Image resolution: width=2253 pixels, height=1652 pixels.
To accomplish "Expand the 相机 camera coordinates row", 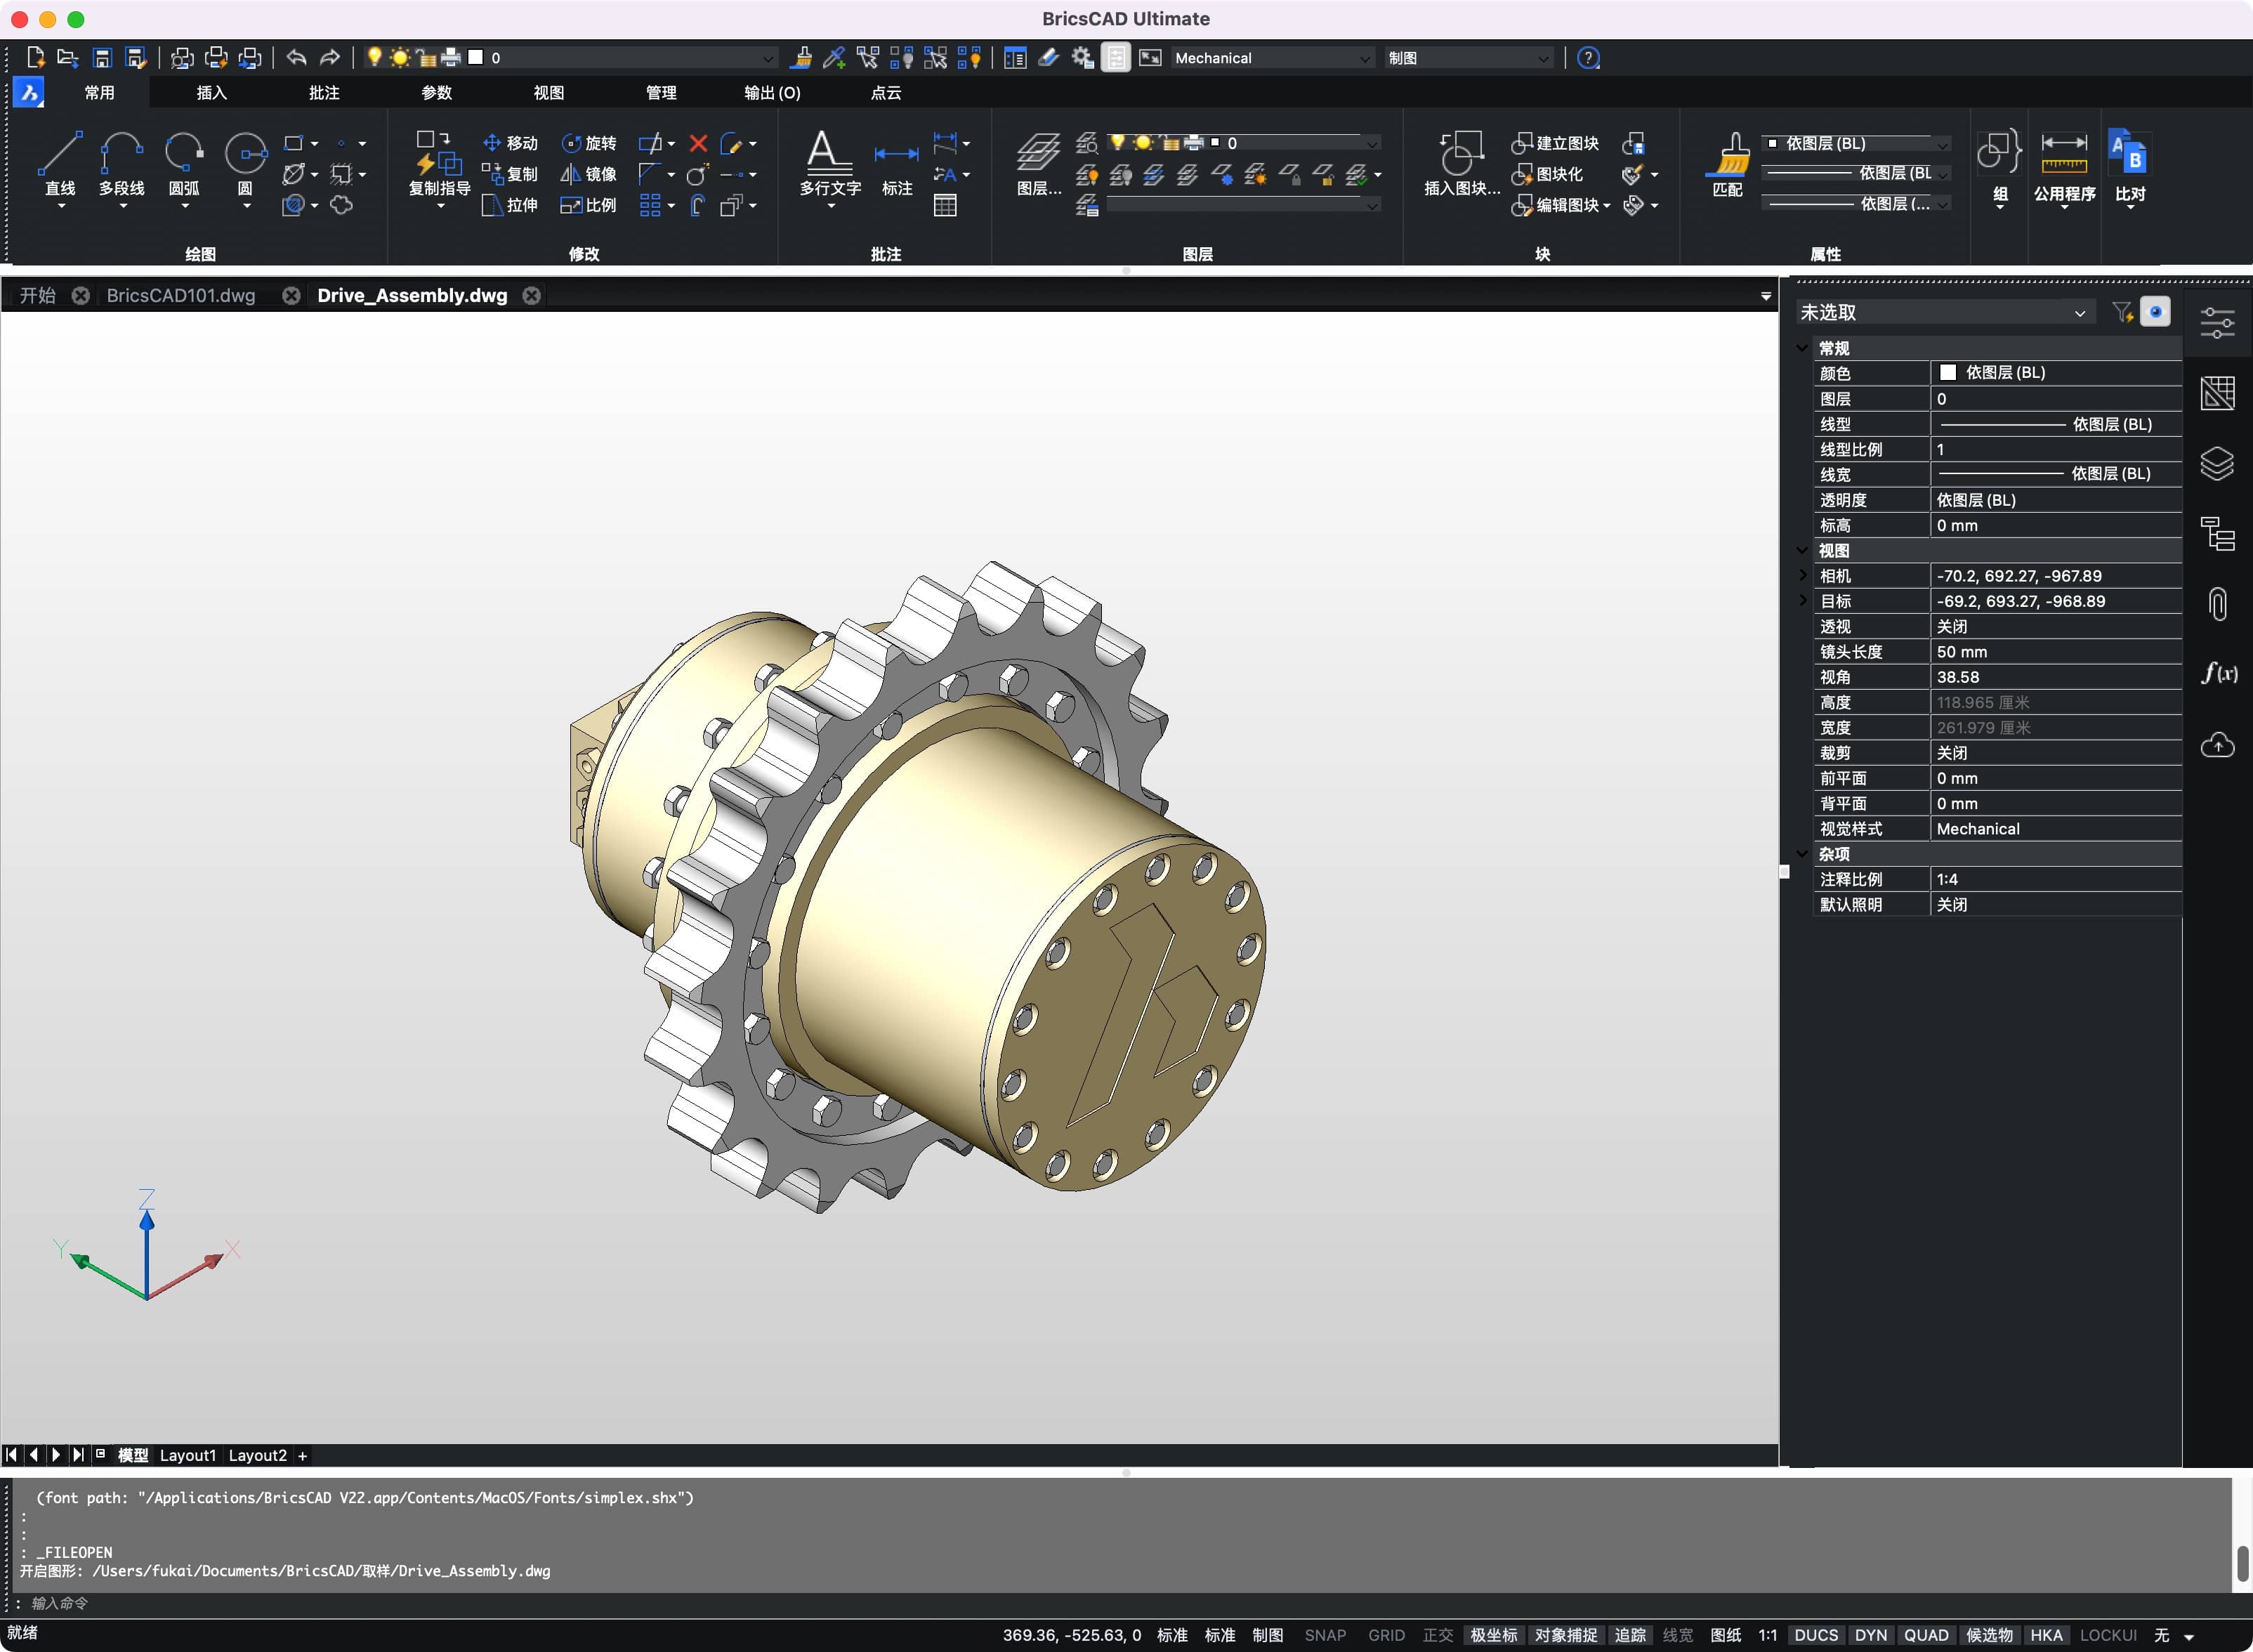I will [x=1802, y=575].
